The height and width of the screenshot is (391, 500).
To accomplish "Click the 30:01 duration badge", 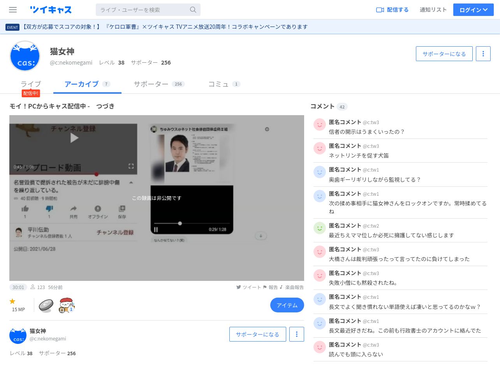I will pyautogui.click(x=18, y=288).
